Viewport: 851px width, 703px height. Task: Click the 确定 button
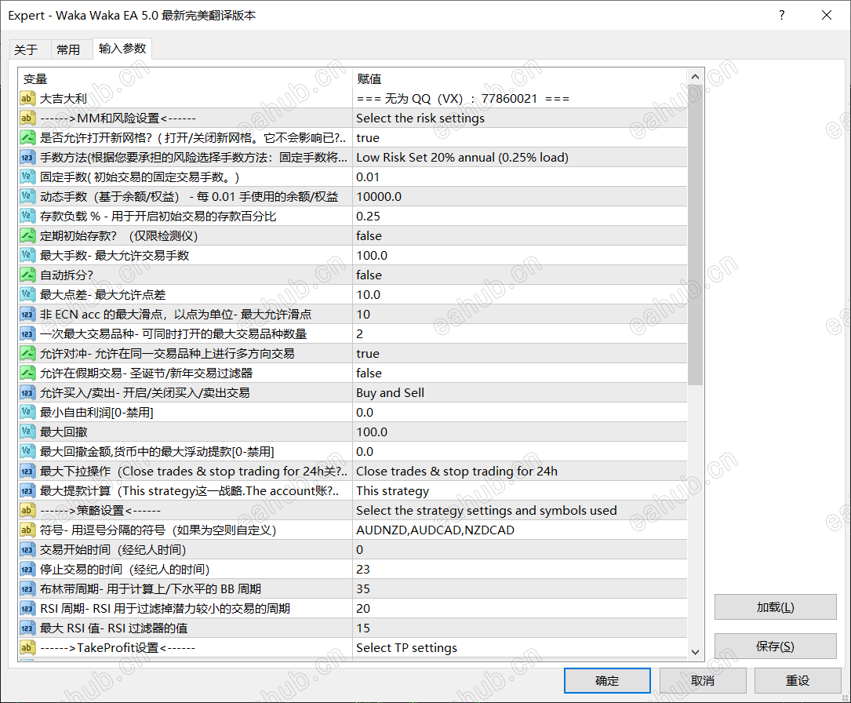point(607,681)
